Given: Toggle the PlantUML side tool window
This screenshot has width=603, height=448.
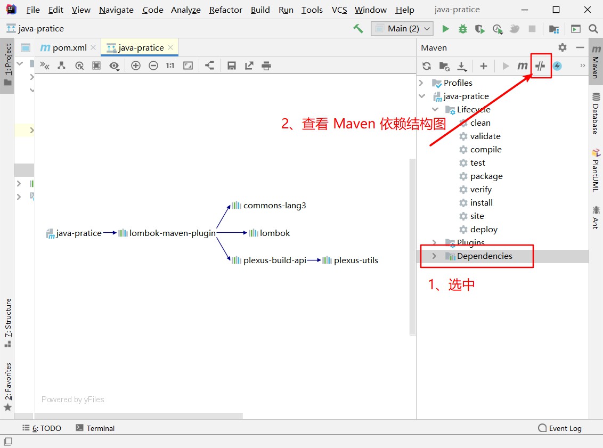Looking at the screenshot, I should [596, 170].
